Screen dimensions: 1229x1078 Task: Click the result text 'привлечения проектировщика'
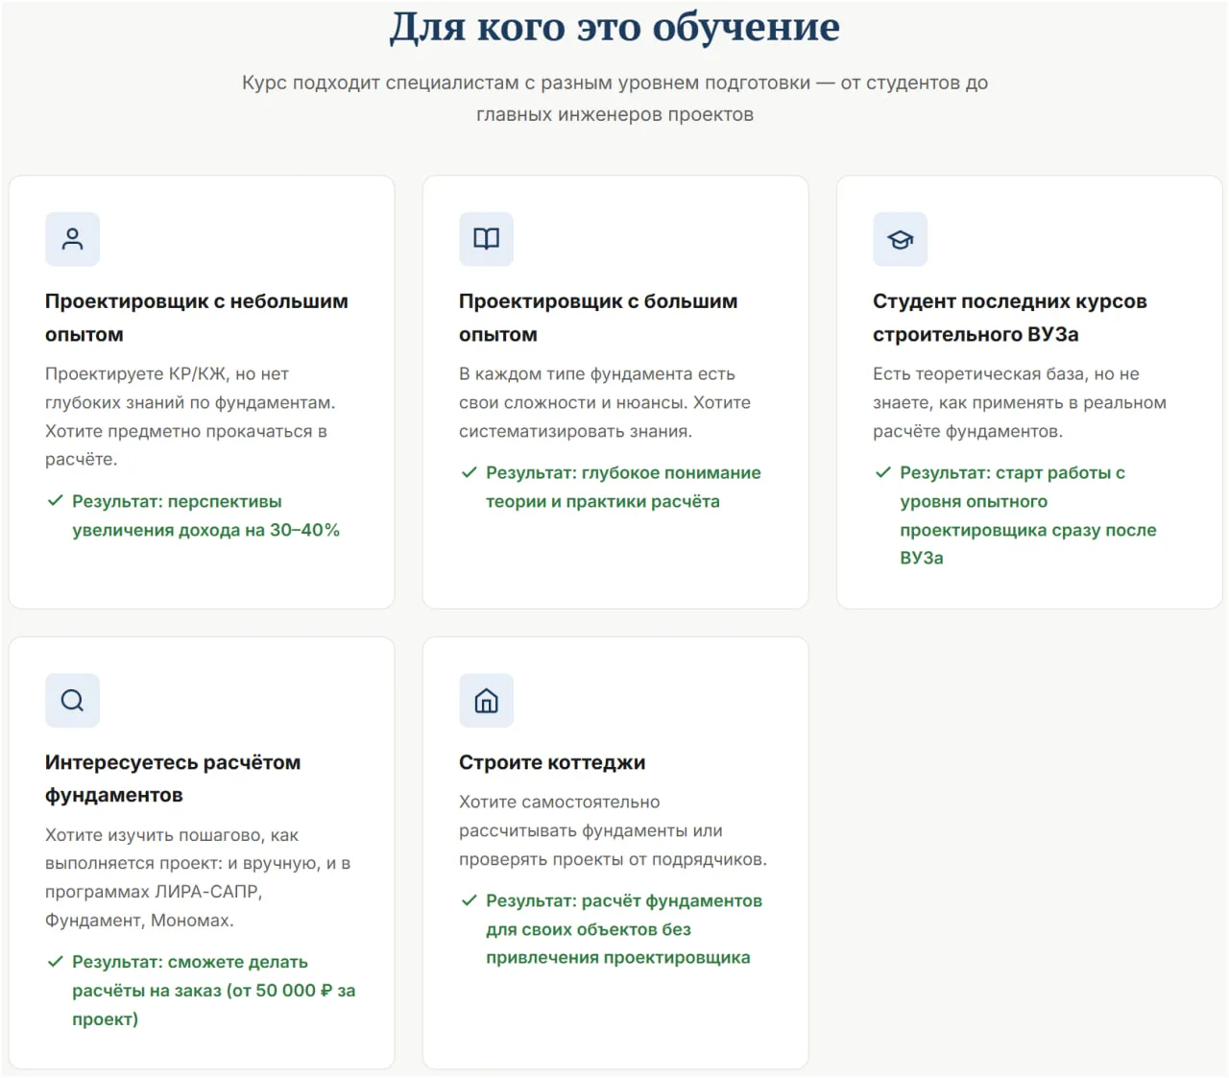point(618,957)
